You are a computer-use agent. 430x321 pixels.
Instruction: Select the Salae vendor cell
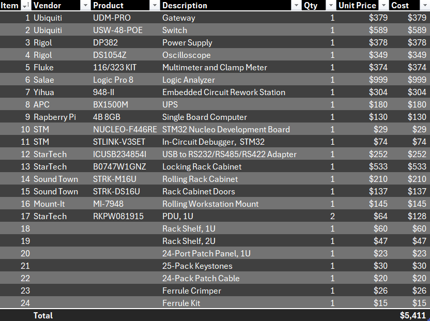(62, 80)
